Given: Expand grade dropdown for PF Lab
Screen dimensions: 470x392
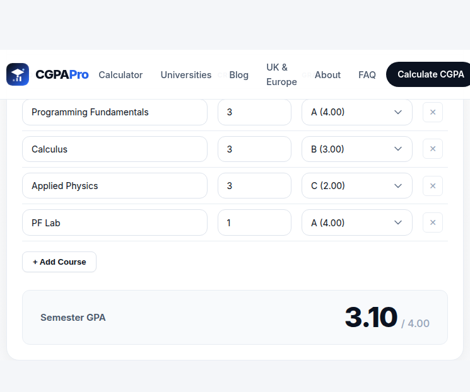Looking at the screenshot, I should tap(356, 222).
